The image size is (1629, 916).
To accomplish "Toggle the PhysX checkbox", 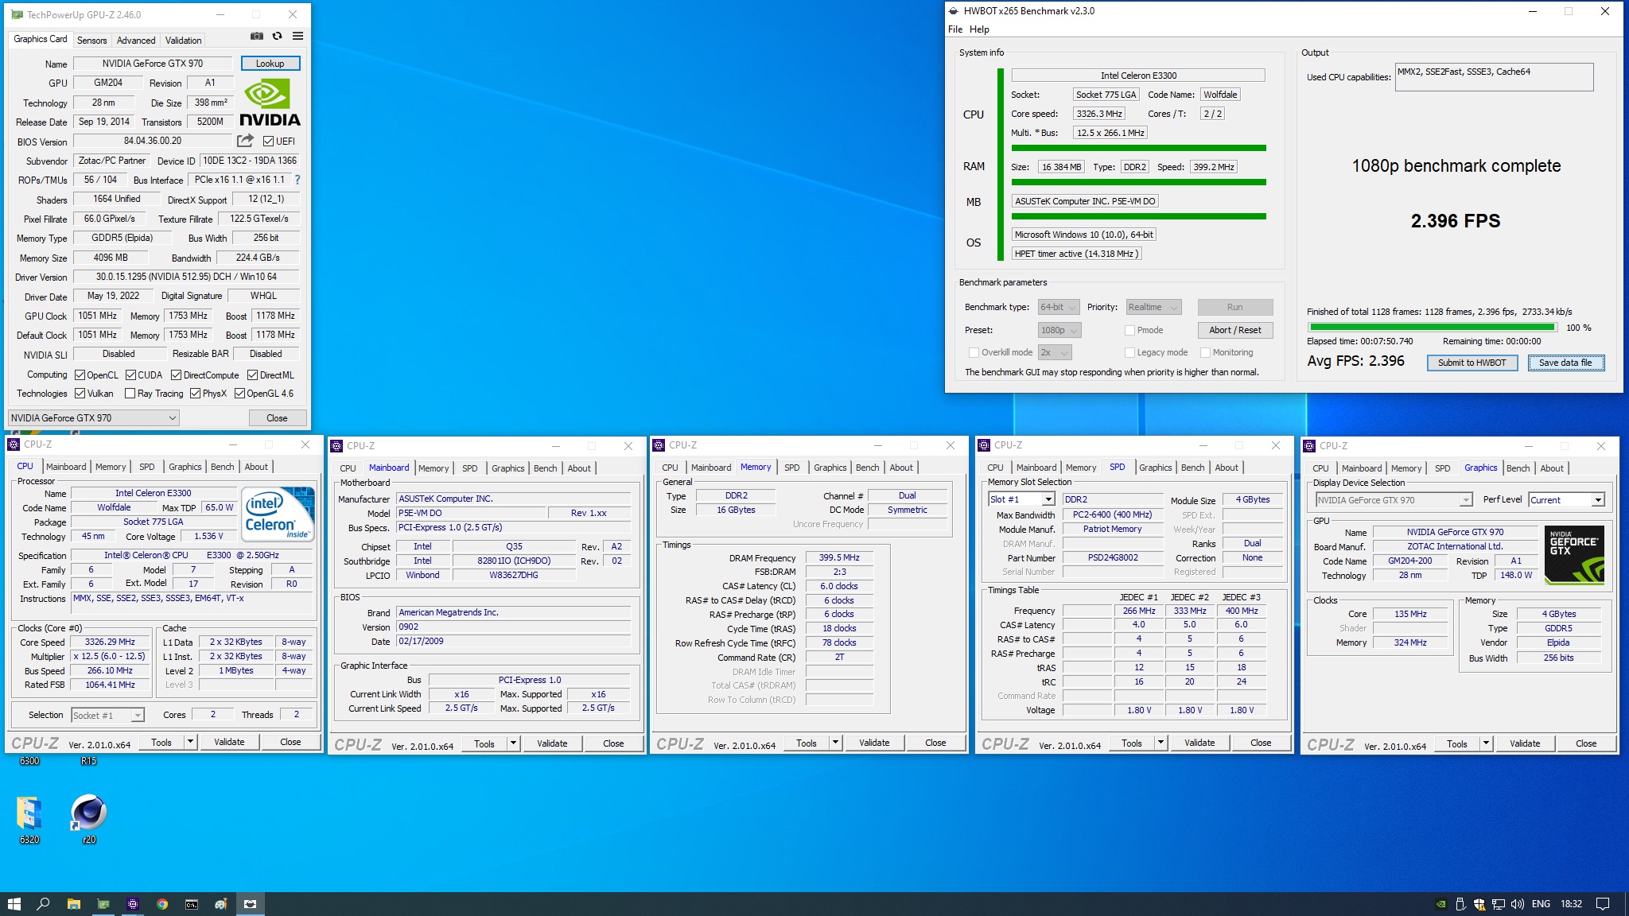I will click(x=196, y=394).
